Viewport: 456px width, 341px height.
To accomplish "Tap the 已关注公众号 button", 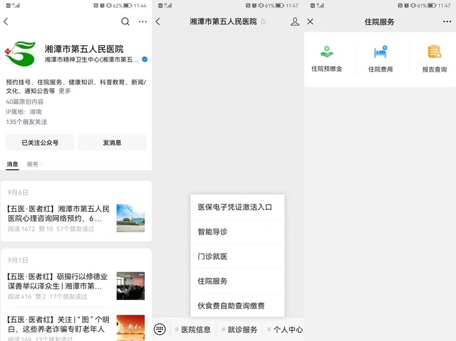I will [x=40, y=143].
